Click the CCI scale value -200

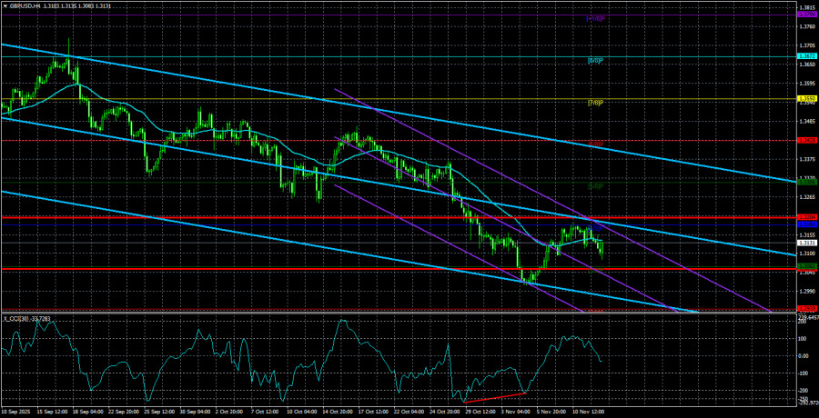click(804, 390)
